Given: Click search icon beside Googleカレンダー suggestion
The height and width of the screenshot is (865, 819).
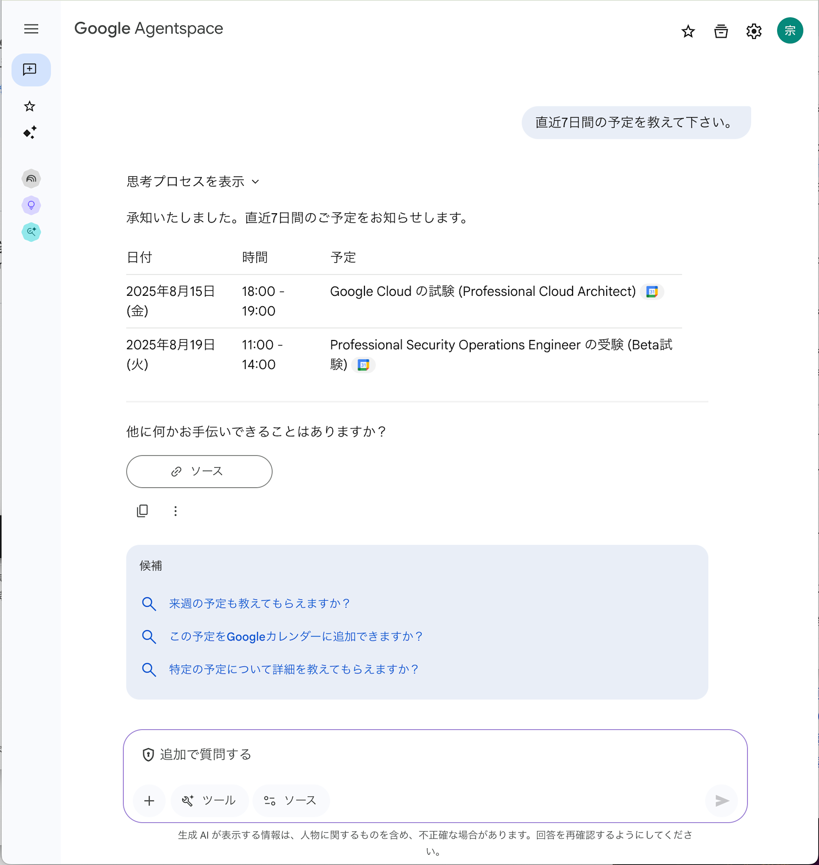Looking at the screenshot, I should [x=149, y=637].
